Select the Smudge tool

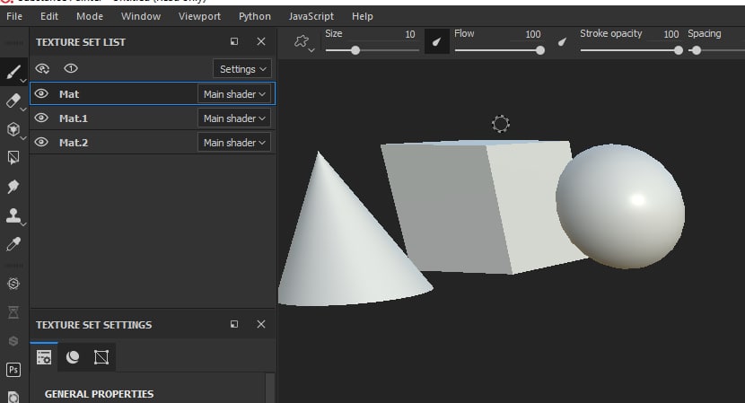click(13, 187)
